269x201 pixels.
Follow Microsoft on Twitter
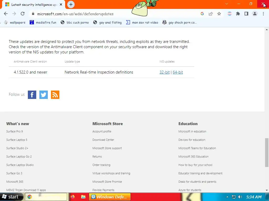tap(44, 95)
